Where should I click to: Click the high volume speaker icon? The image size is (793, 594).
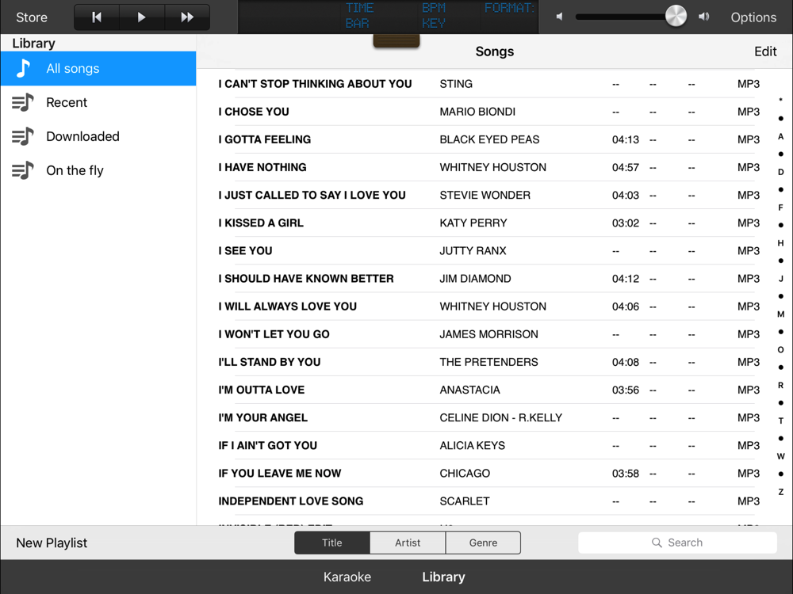click(x=703, y=17)
